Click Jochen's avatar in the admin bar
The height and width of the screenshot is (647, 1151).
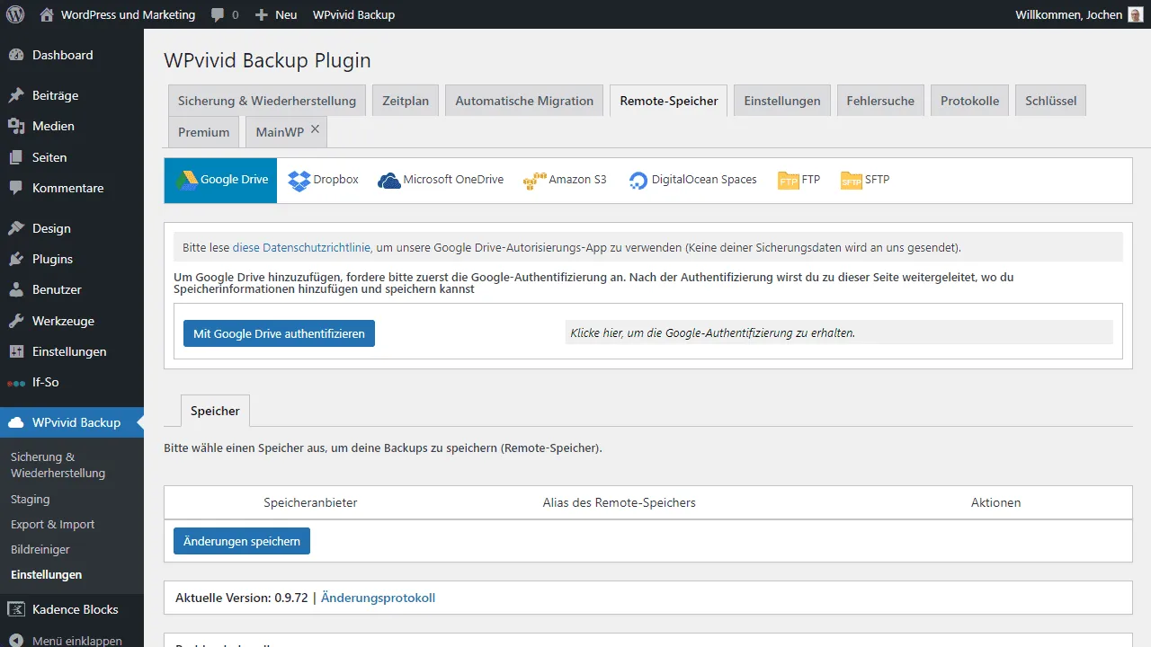click(x=1136, y=14)
